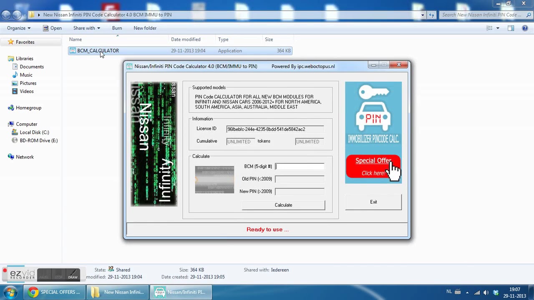Click the network signal tray icon
Screen dimensions: 534x300
477,292
